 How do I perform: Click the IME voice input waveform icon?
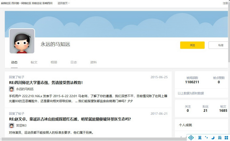(191, 138)
